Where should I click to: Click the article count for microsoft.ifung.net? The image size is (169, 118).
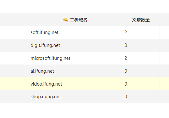pos(126,58)
